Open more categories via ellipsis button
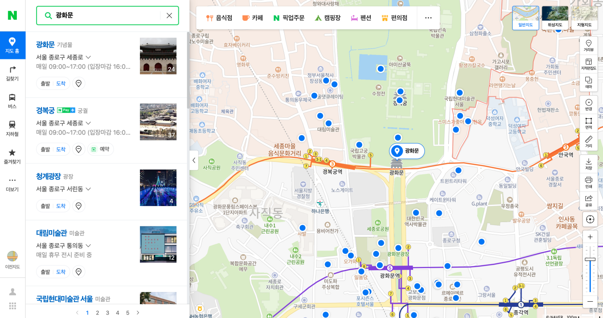 (x=428, y=18)
